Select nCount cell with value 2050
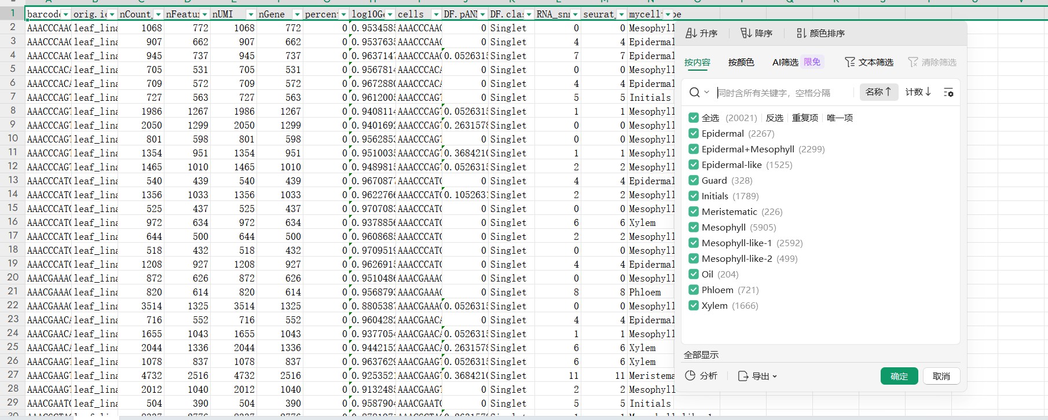Screen dimensions: 1048x420 tap(141, 125)
